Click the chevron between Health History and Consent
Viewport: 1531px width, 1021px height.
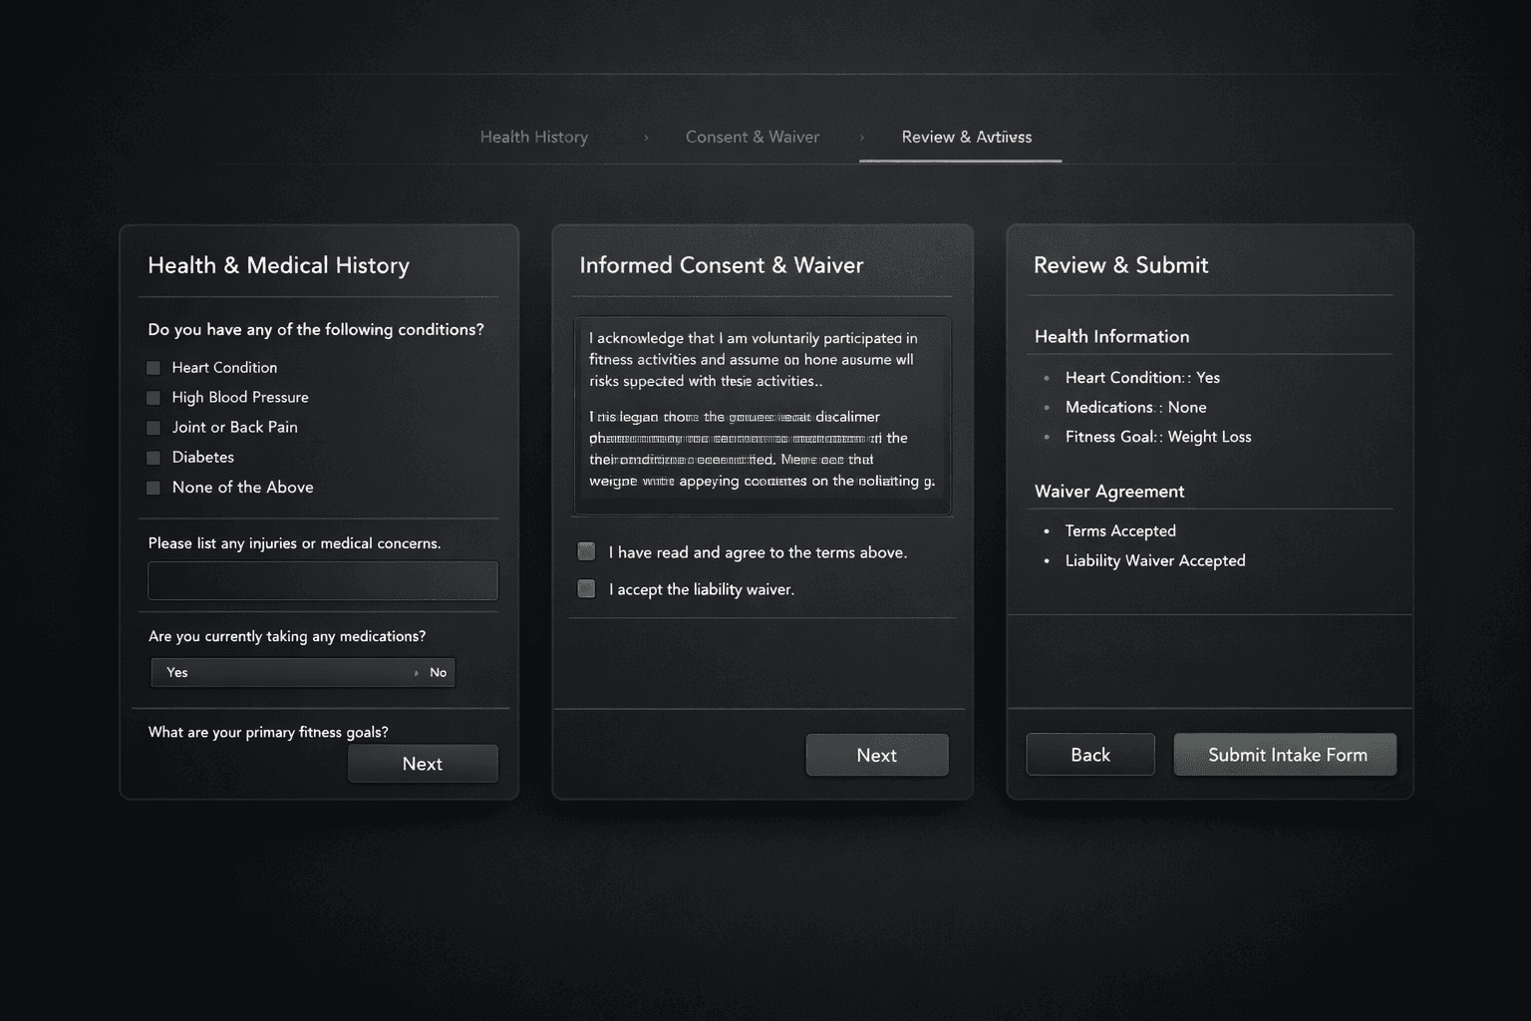pos(646,137)
